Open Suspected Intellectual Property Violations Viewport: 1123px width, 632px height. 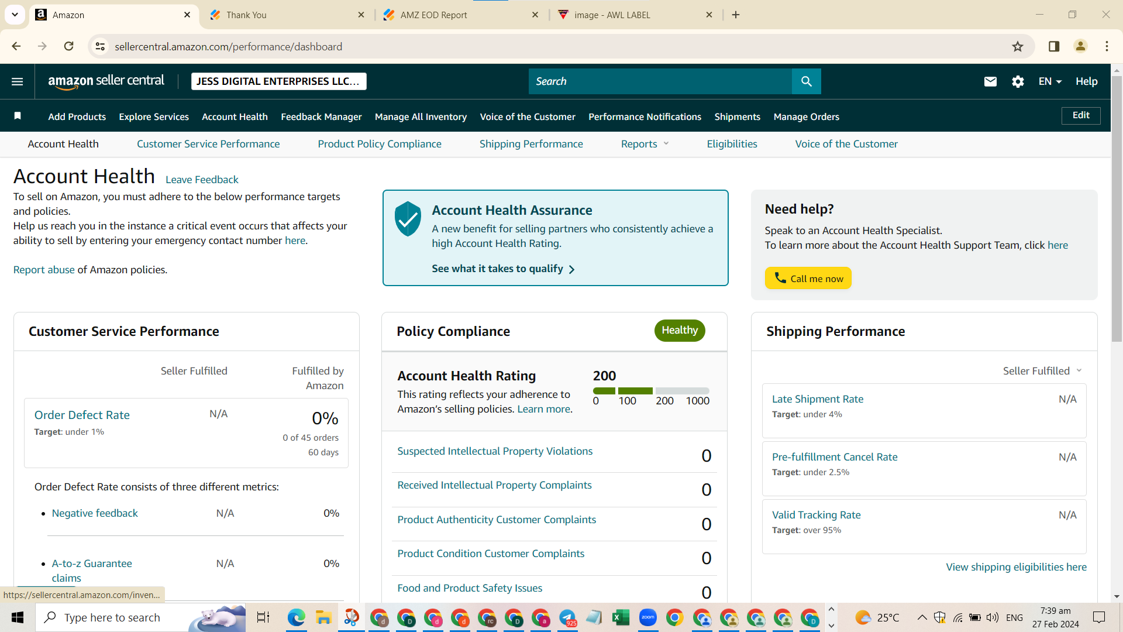(495, 451)
